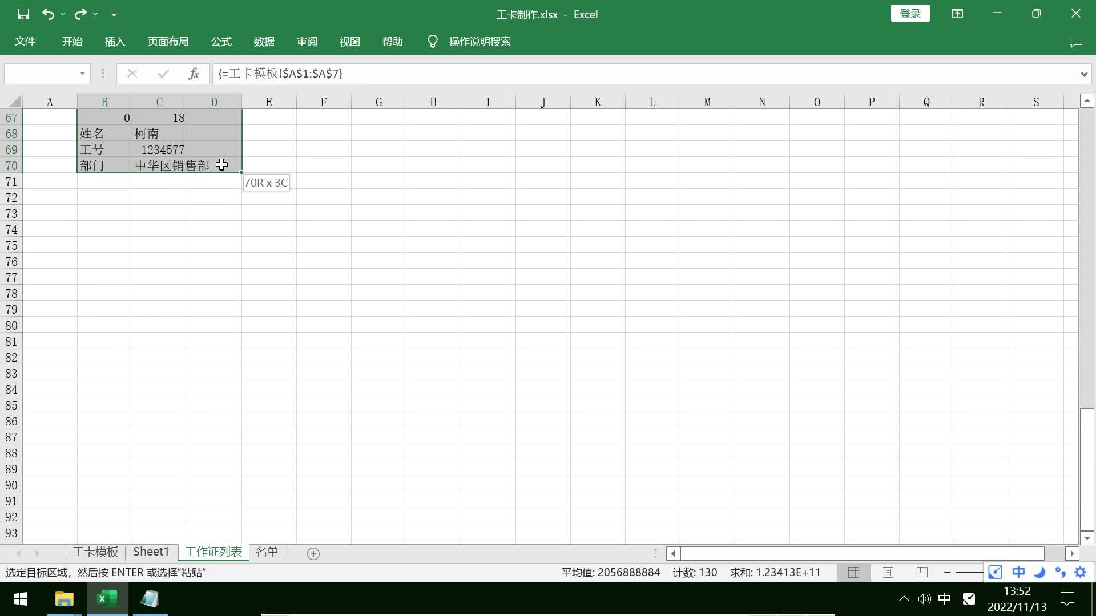Undo the last action

[x=48, y=14]
